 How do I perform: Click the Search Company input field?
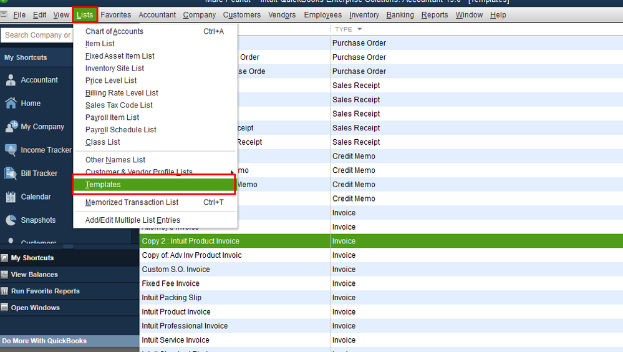37,35
